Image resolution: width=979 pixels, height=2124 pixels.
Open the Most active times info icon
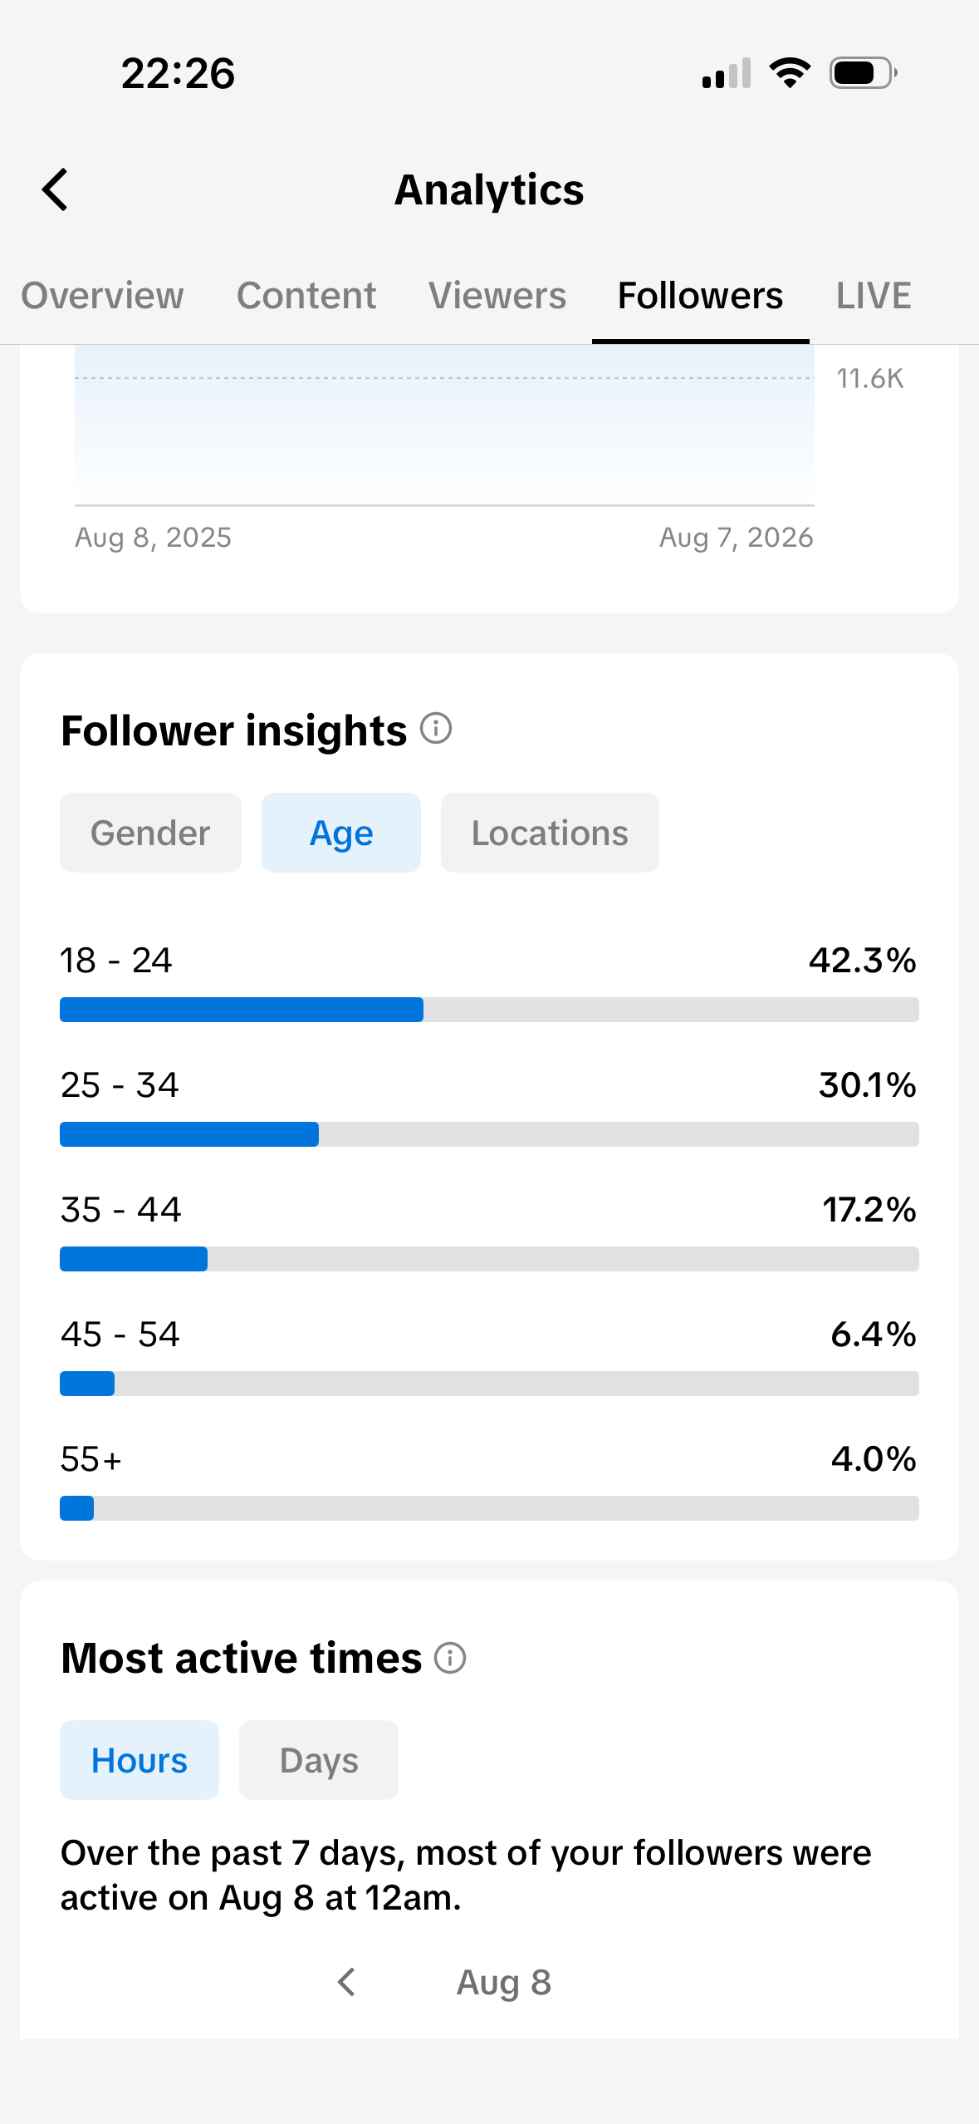[x=450, y=1658]
